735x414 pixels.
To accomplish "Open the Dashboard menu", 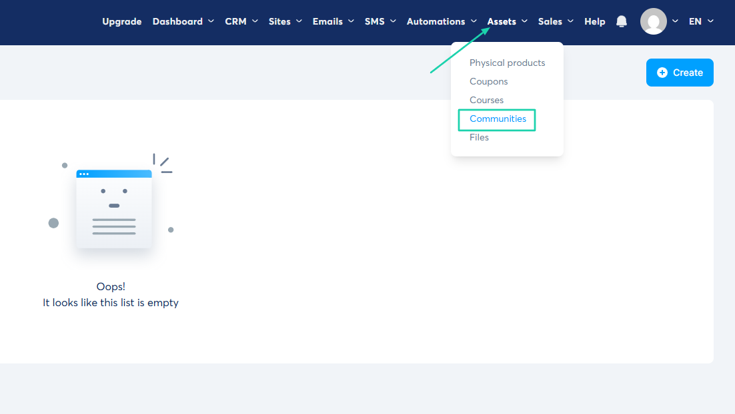I will point(177,21).
